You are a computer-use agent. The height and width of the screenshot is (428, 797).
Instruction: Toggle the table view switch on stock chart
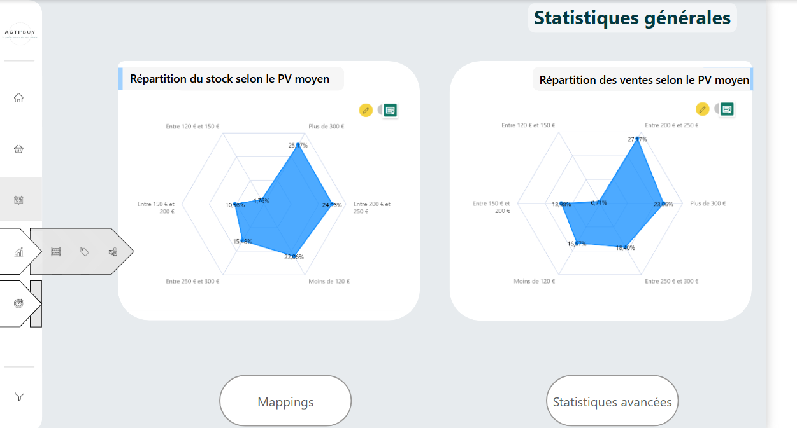pos(388,111)
